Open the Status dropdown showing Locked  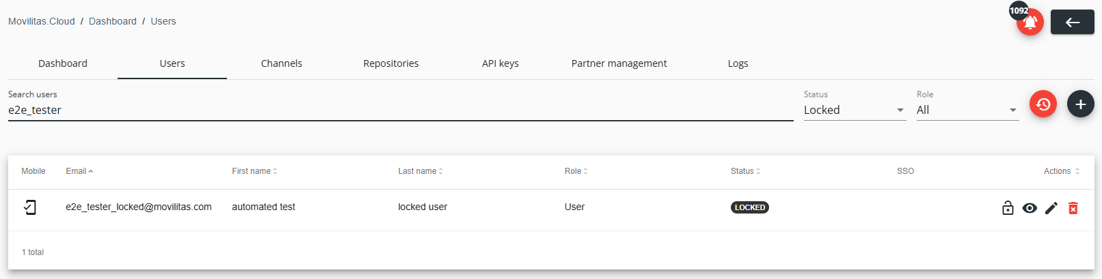pyautogui.click(x=855, y=110)
